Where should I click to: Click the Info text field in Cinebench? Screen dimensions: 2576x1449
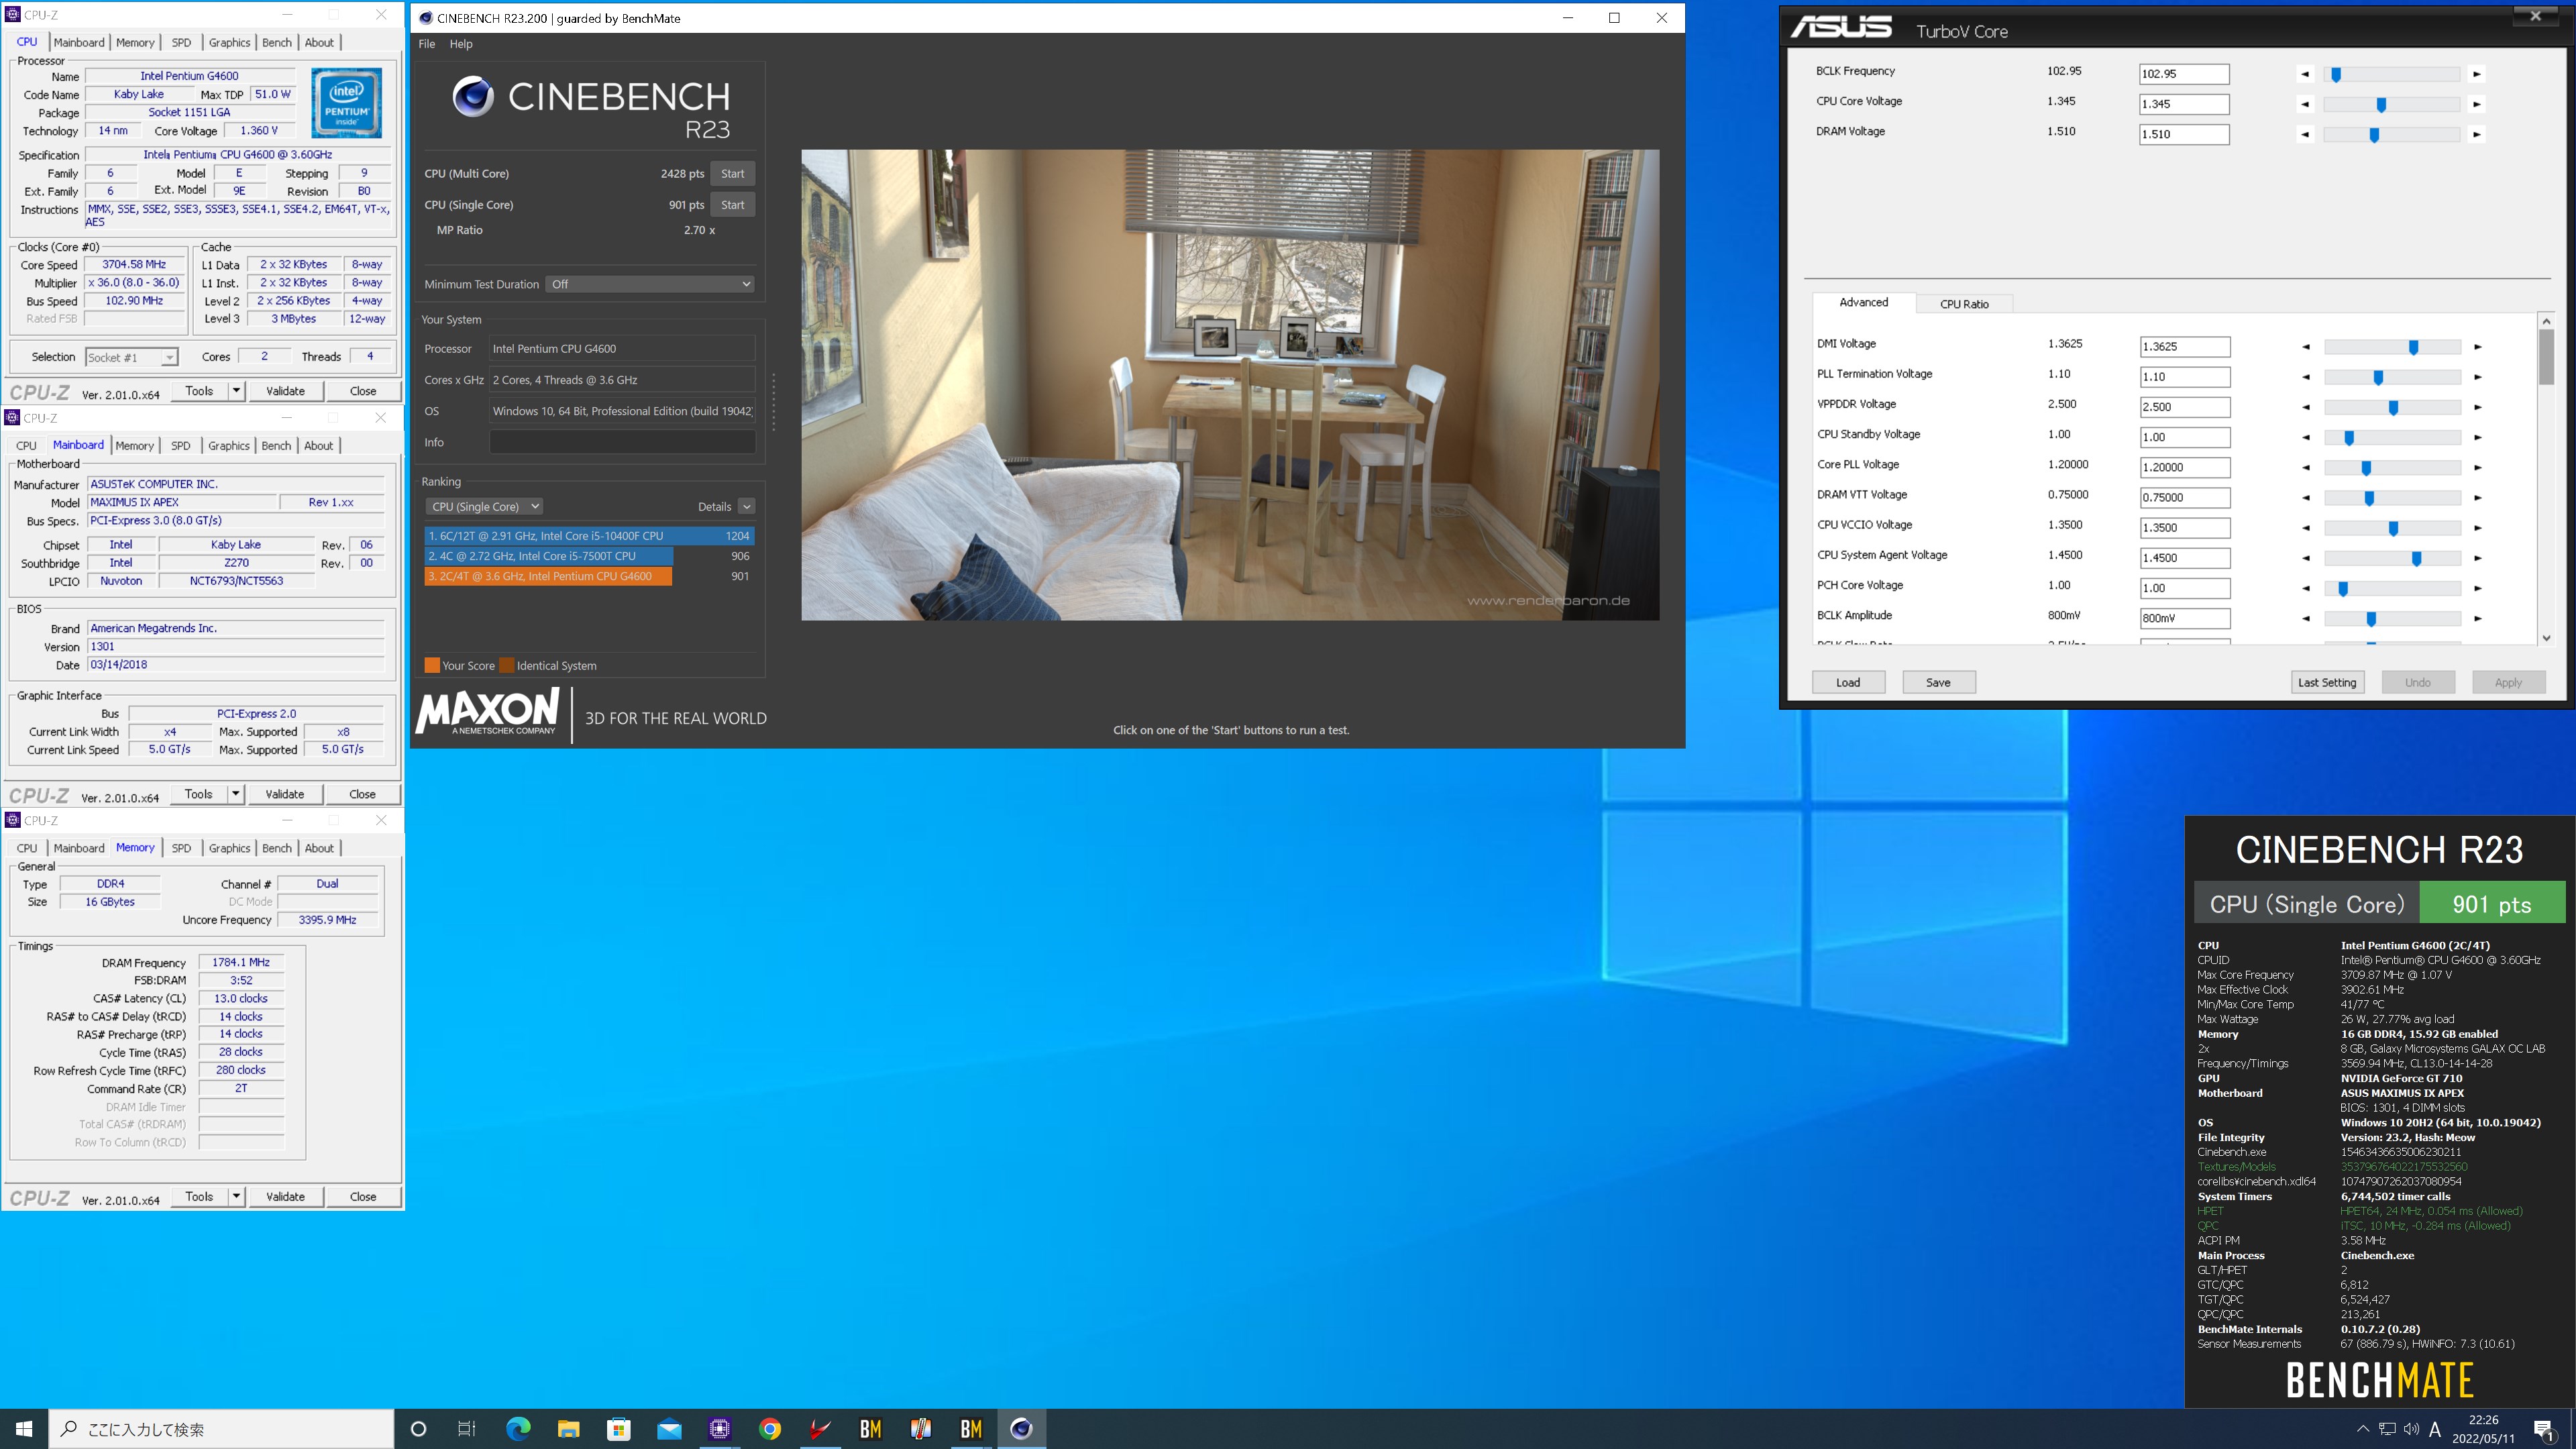(x=622, y=442)
